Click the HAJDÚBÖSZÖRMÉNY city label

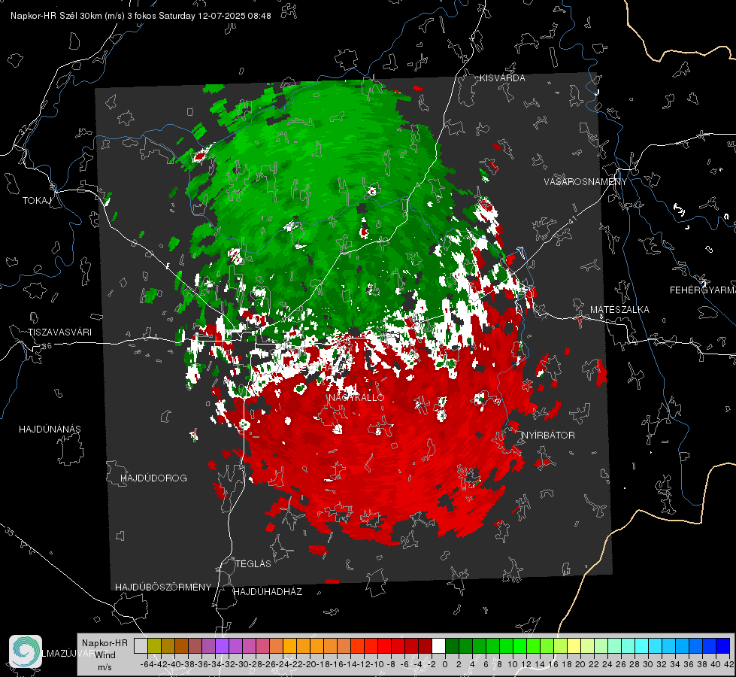(x=163, y=587)
